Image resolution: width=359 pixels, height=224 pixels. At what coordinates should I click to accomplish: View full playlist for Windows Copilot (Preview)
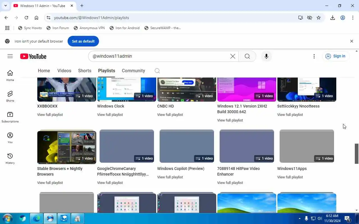click(170, 177)
